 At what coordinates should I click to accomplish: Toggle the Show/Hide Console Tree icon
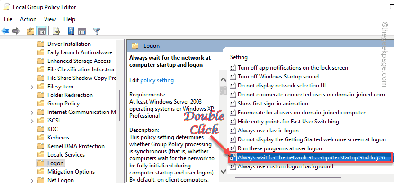42,31
